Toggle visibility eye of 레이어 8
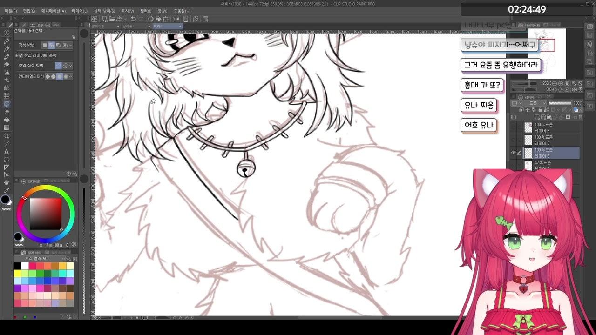This screenshot has height=335, width=596. [514, 153]
